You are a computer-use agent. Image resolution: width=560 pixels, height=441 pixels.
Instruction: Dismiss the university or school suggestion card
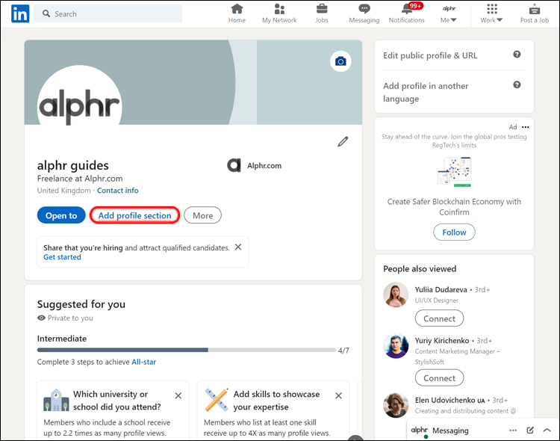tap(178, 395)
